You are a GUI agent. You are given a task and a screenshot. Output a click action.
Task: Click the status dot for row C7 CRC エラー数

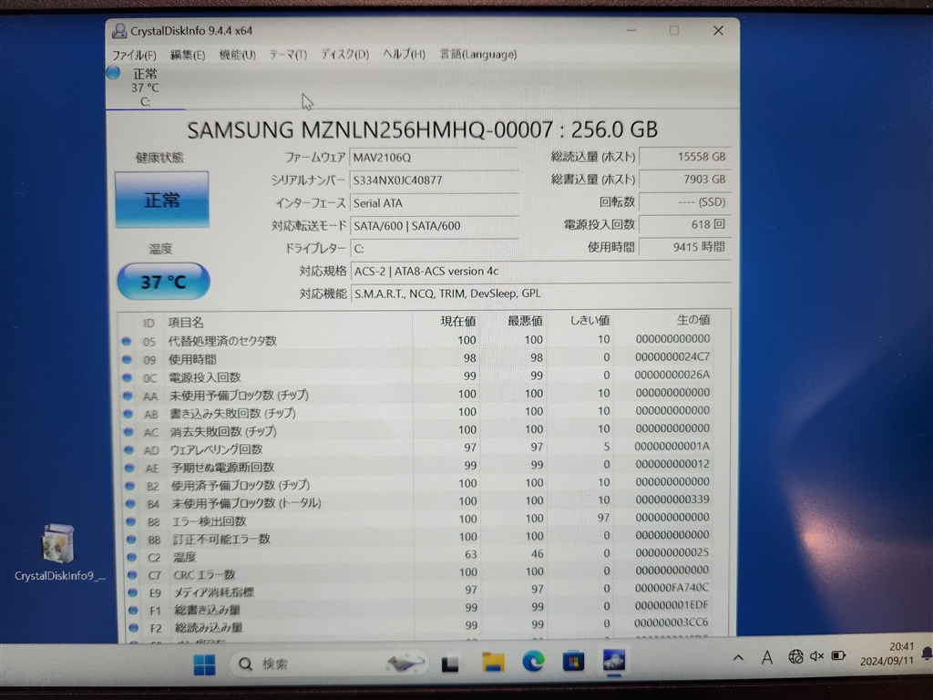133,575
